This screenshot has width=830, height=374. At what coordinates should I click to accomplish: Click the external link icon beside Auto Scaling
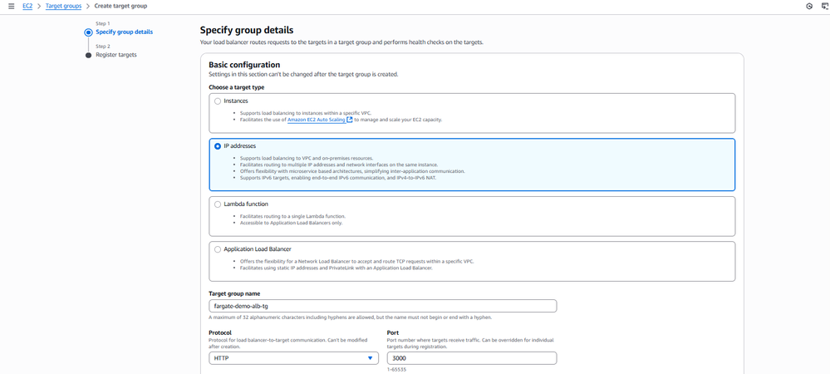pyautogui.click(x=350, y=120)
